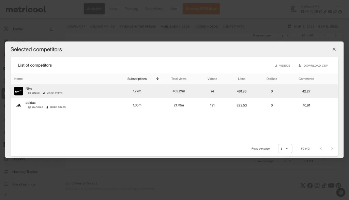Click the VIDEOS chart icon button
This screenshot has width=349, height=200.
pos(283,66)
